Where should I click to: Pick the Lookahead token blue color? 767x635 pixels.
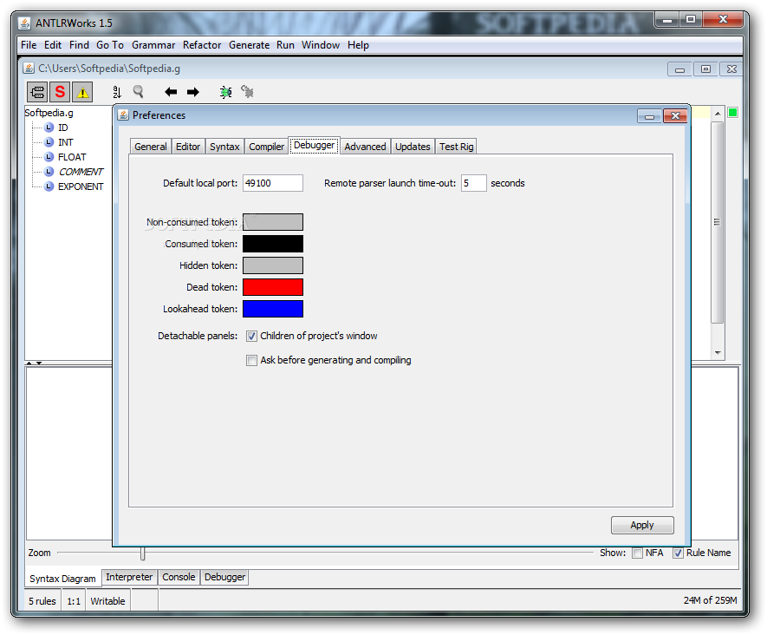273,309
